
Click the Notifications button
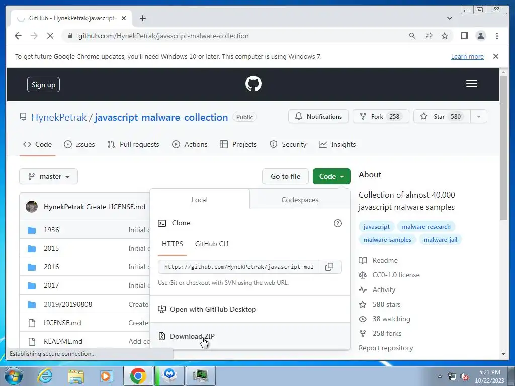point(318,117)
